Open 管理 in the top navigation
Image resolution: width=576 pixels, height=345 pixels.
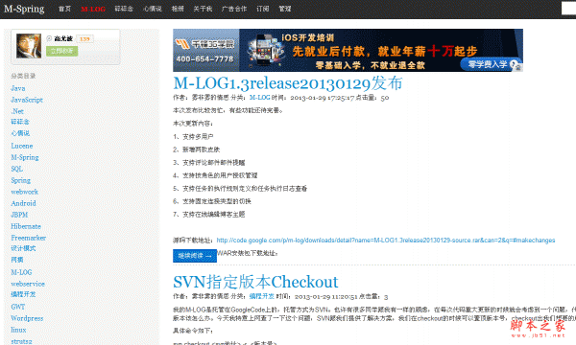(x=285, y=9)
